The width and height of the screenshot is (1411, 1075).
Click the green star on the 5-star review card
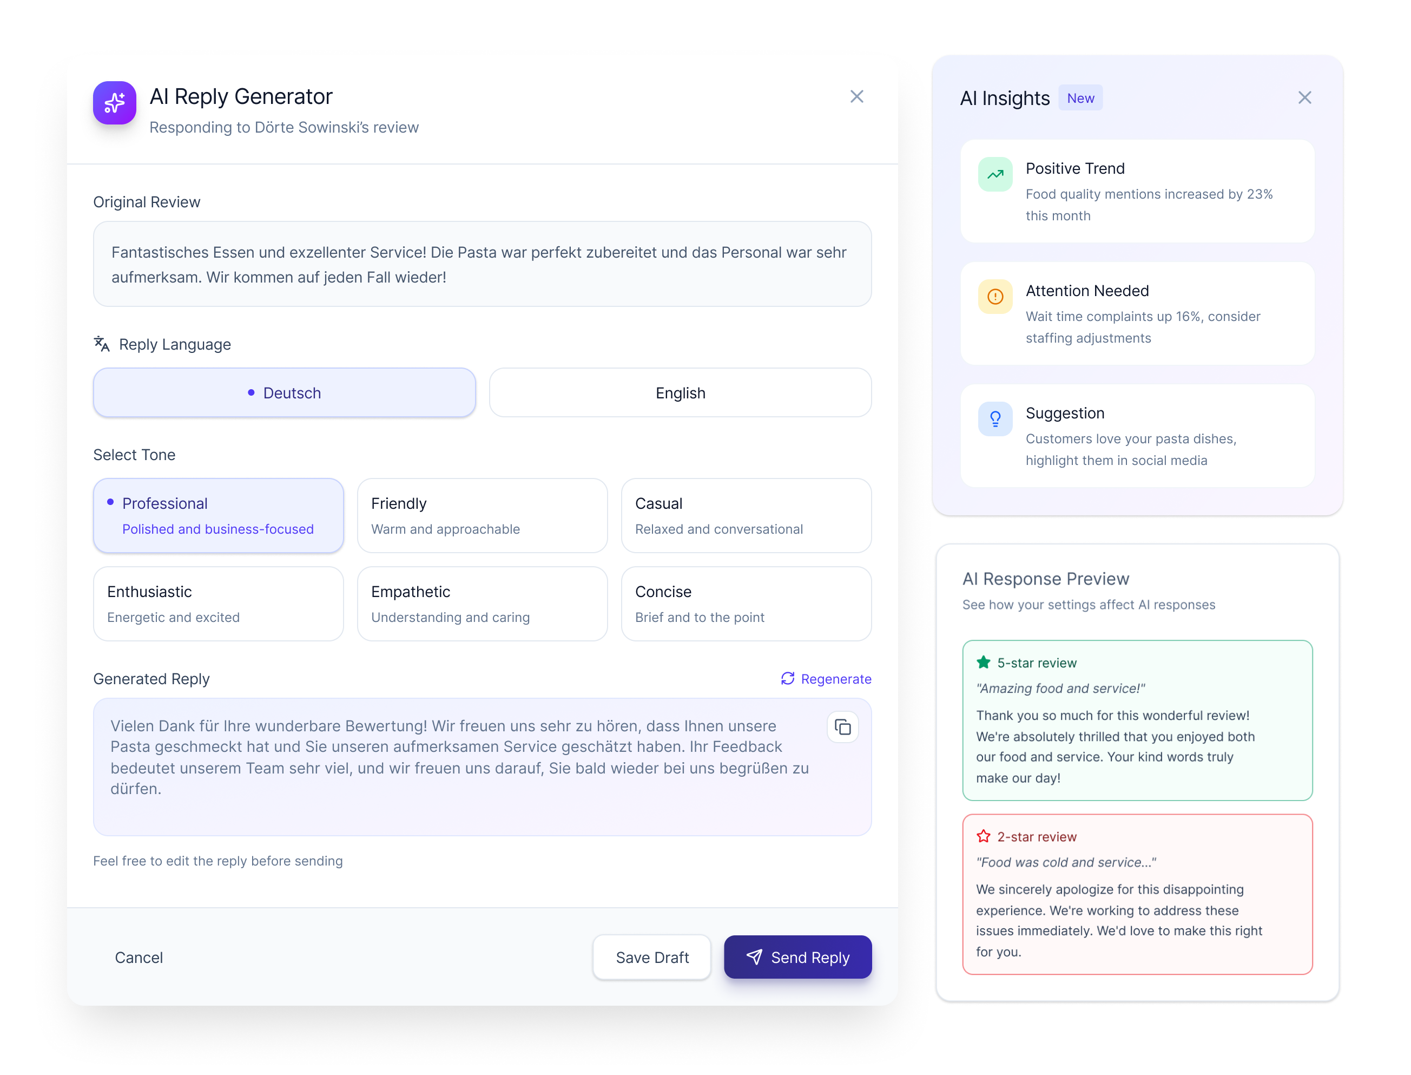coord(982,663)
